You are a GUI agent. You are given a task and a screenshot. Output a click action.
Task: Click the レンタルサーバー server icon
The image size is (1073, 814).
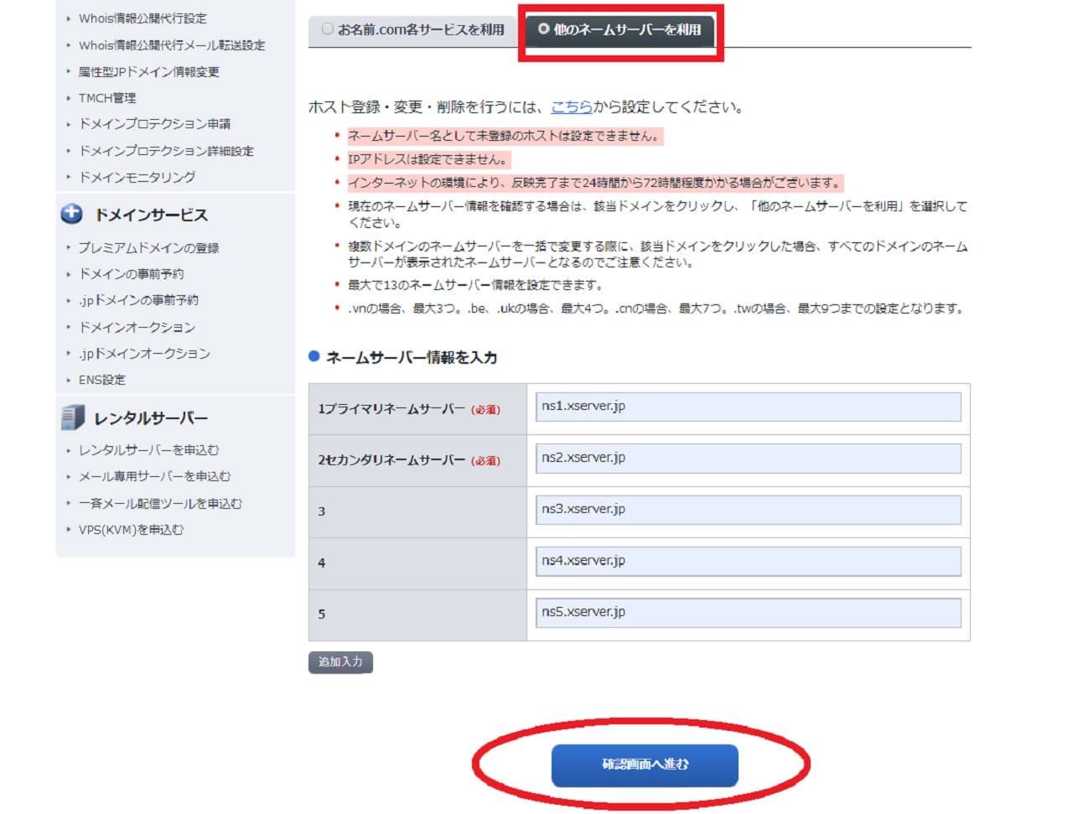[x=73, y=417]
